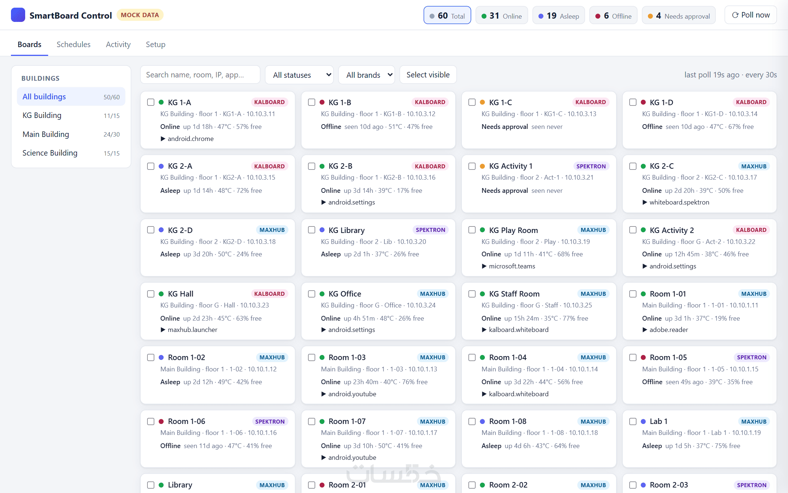Click the play icon beside android.chrome

(x=163, y=139)
